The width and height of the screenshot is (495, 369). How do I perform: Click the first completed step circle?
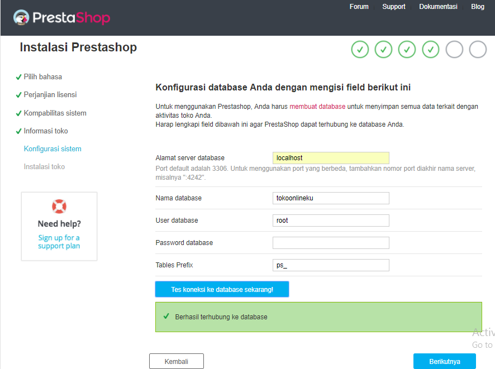360,50
